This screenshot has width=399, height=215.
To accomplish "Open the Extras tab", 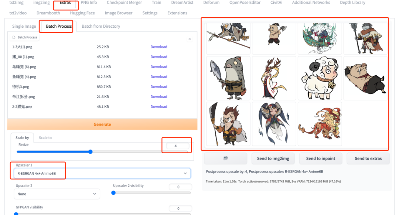I will (x=65, y=3).
